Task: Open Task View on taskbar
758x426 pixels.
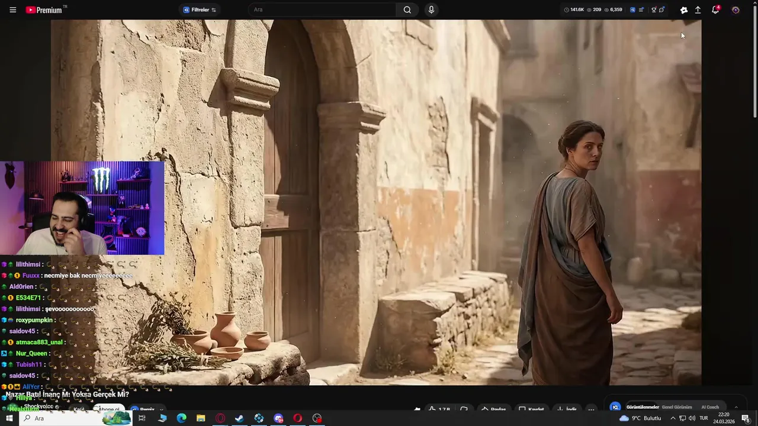Action: (142, 418)
